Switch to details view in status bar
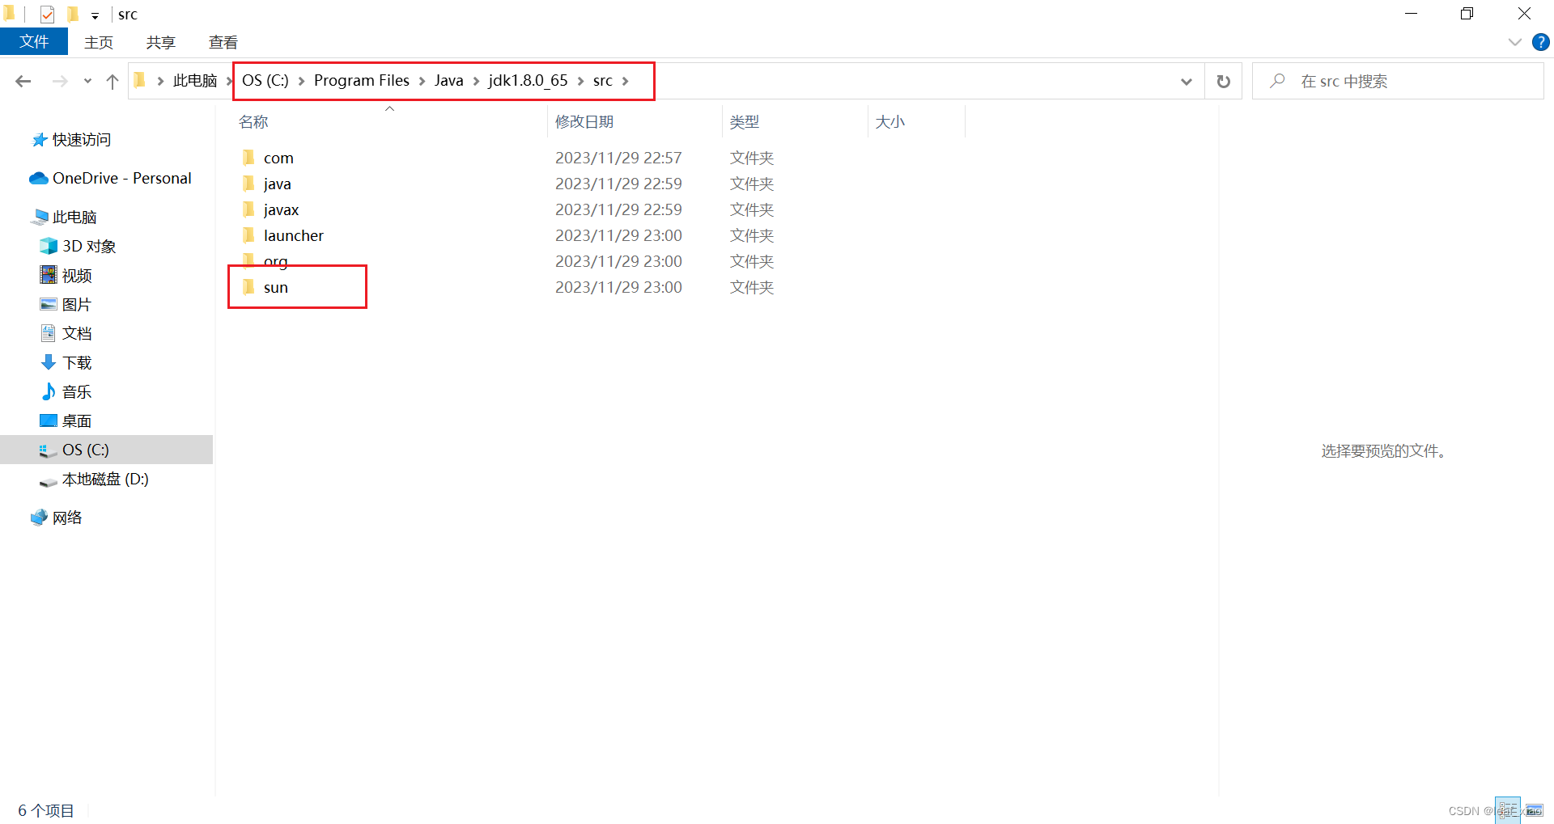Screen dimensions: 1554x824 click(x=1507, y=810)
